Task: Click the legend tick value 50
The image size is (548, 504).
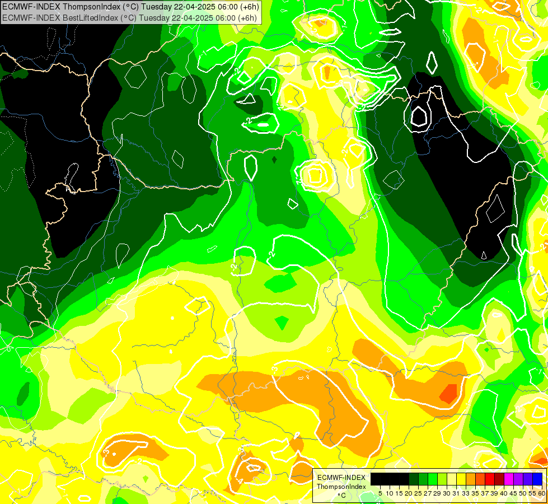Action: tap(523, 493)
